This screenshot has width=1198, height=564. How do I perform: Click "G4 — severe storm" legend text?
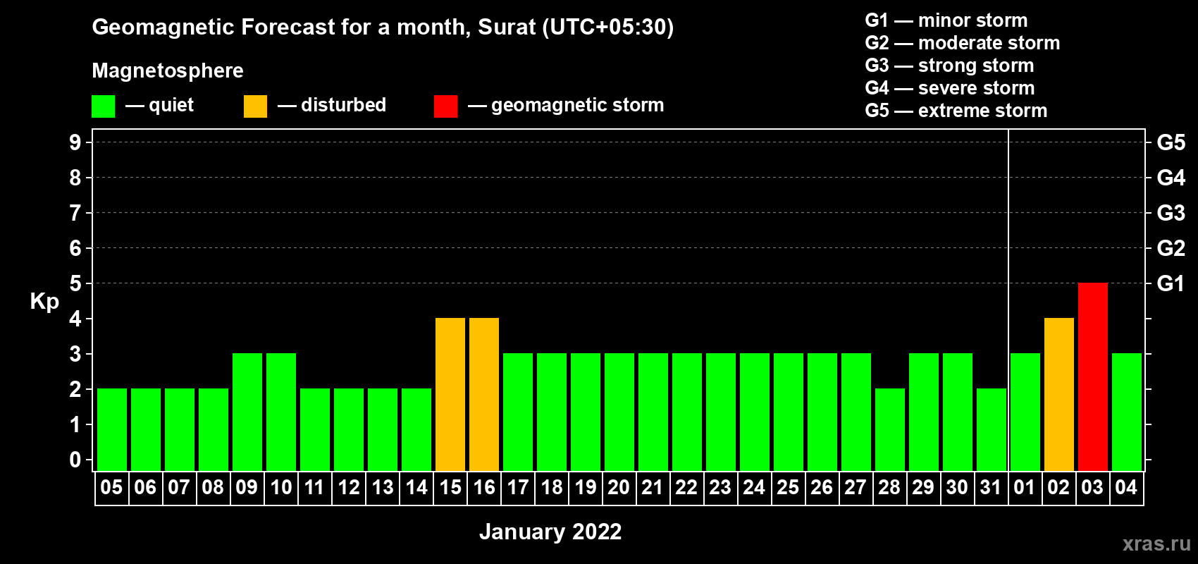click(950, 88)
